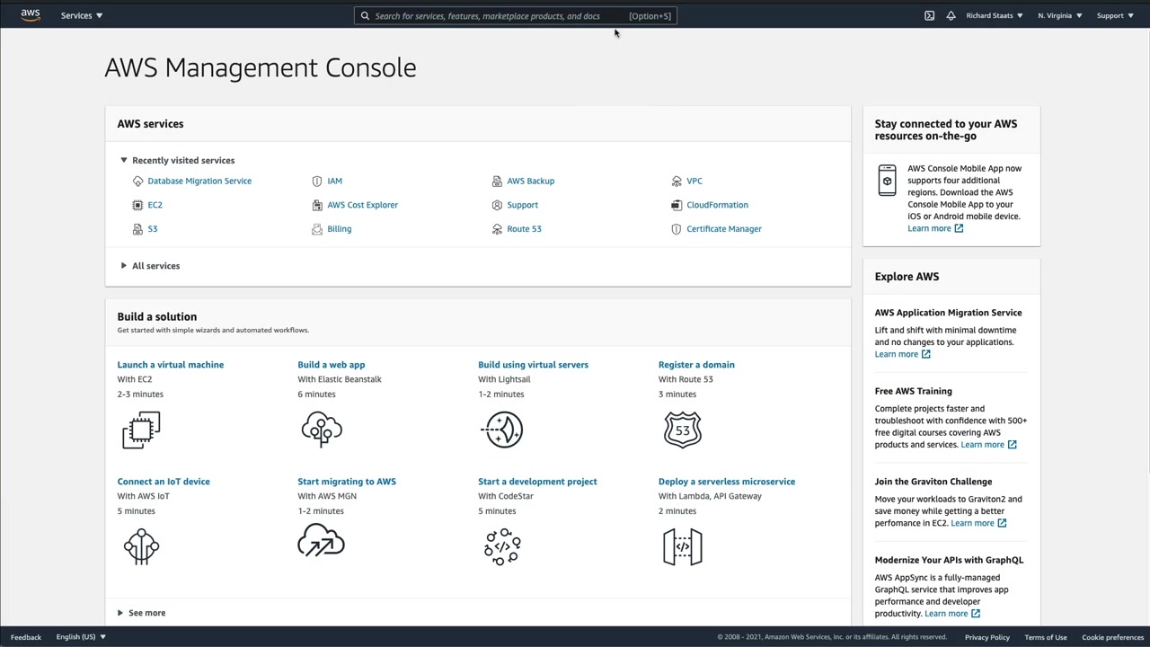The height and width of the screenshot is (647, 1150).
Task: Click the serverless microservice Lambda icon
Action: (x=683, y=546)
